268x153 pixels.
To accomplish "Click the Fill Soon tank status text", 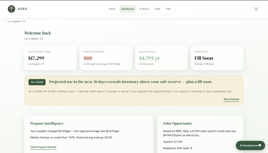I will tap(204, 58).
